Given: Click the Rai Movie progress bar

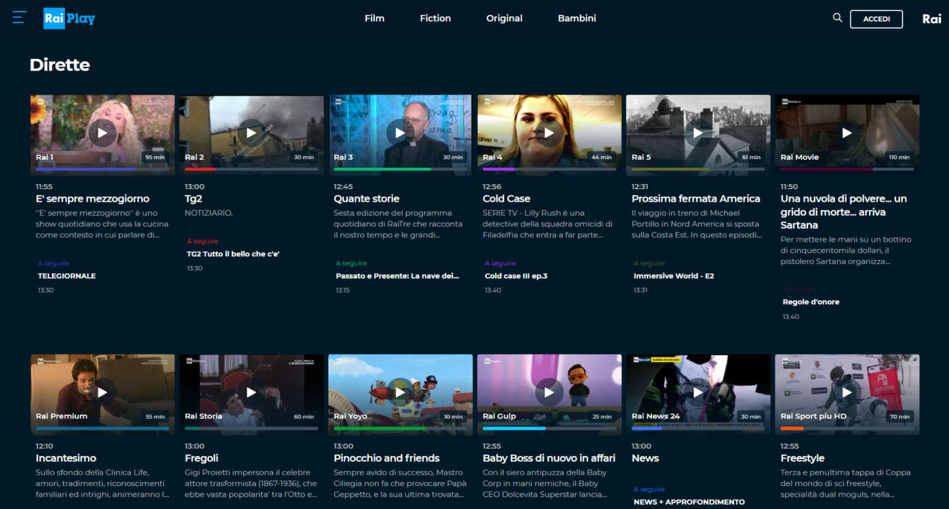Looking at the screenshot, I should [x=847, y=169].
